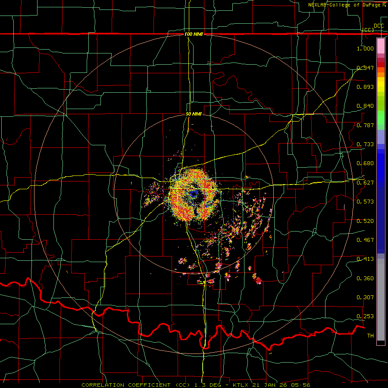Click the NEXLAB-College of DuPage label

pos(347,5)
